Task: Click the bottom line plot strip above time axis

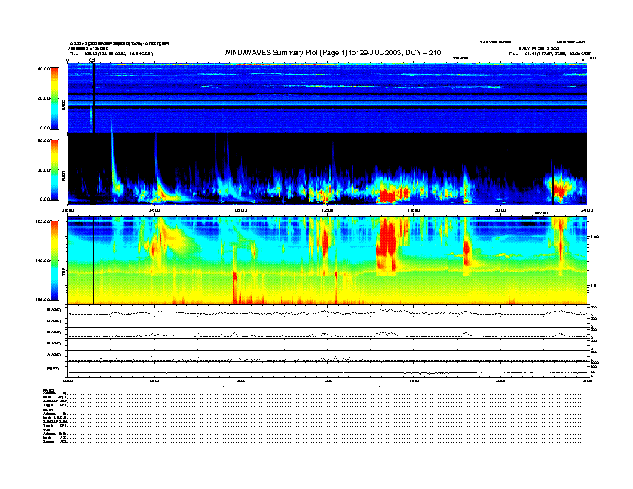Action: 328,368
